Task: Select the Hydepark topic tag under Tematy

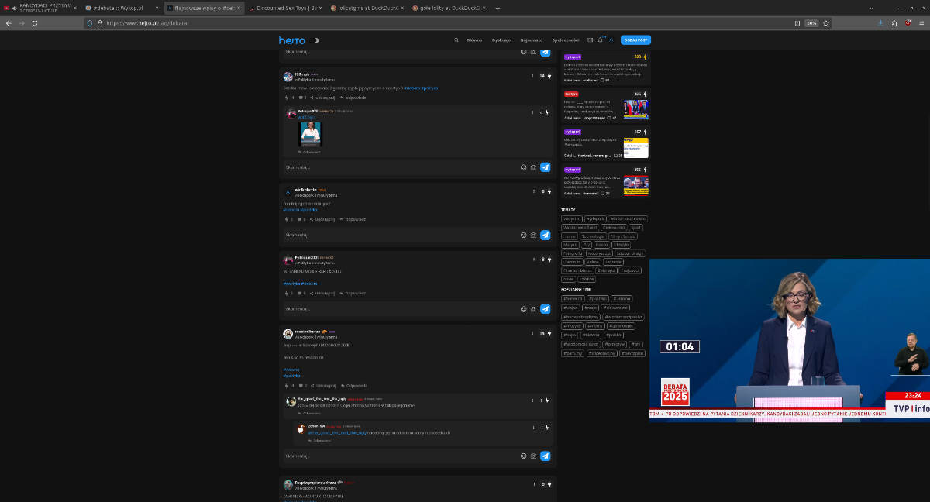Action: tap(595, 218)
